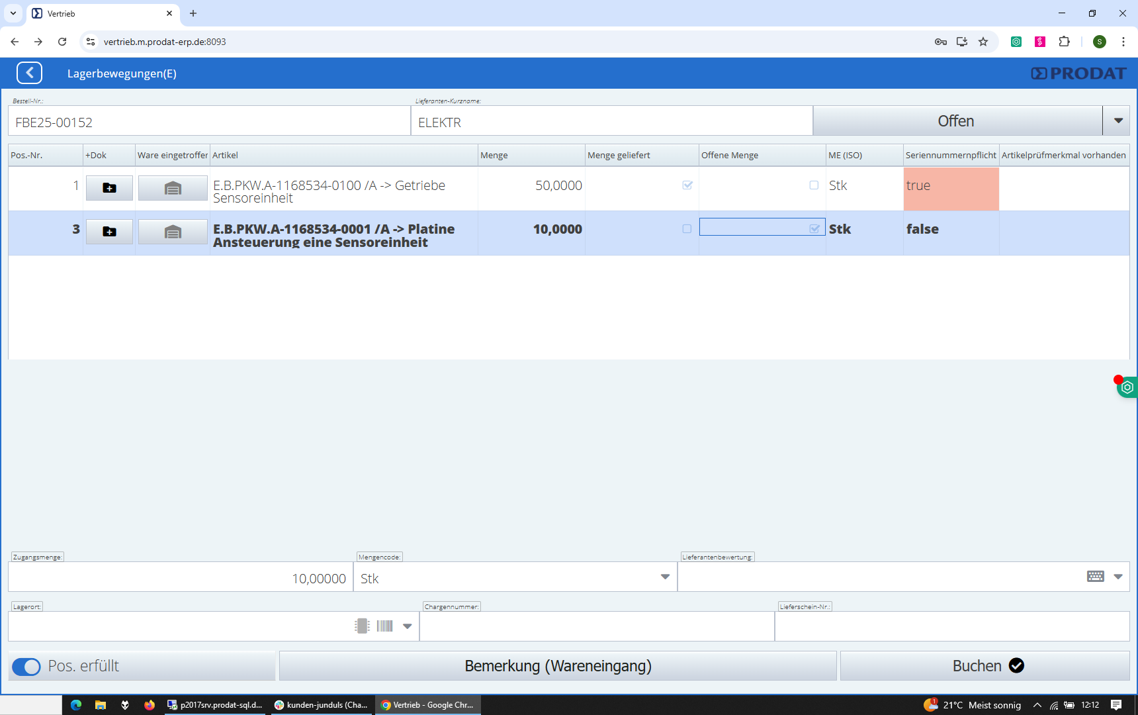Select the Vertrieb browser tab
The width and height of the screenshot is (1138, 715).
99,13
